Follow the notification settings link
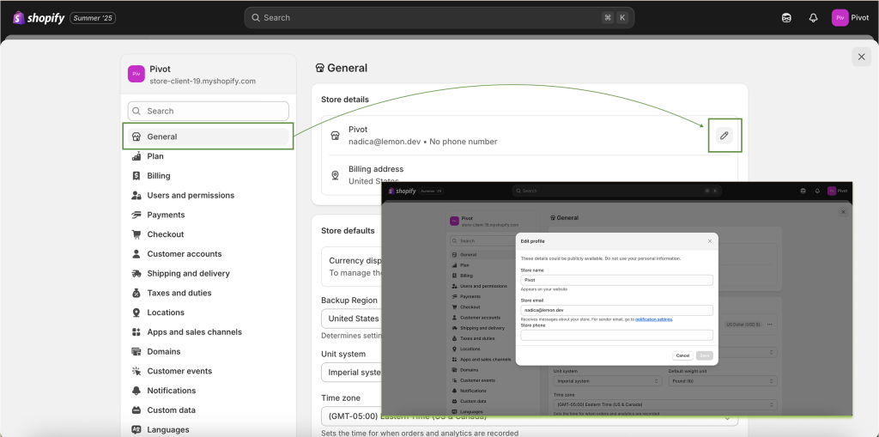Screen dimensions: 879x437 pyautogui.click(x=653, y=319)
